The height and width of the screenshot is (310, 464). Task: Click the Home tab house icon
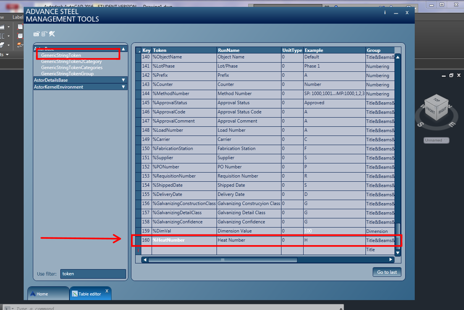[x=32, y=294]
